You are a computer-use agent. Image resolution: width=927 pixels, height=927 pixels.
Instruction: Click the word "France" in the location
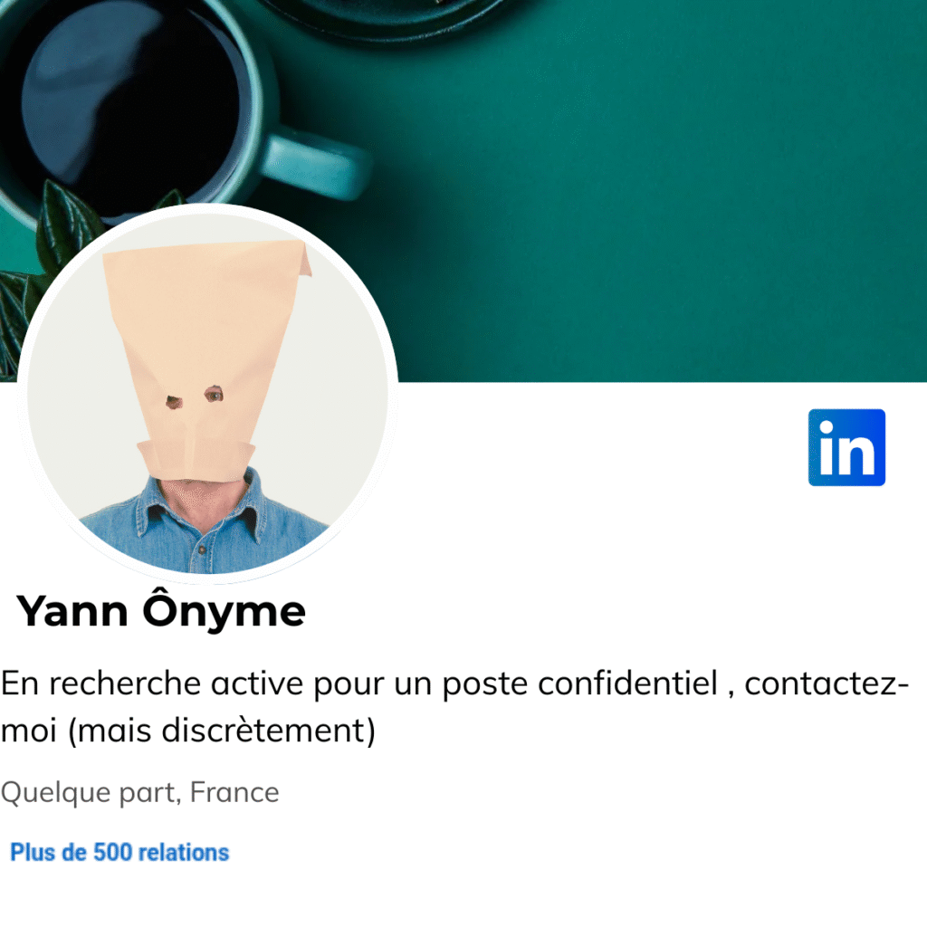[x=234, y=793]
